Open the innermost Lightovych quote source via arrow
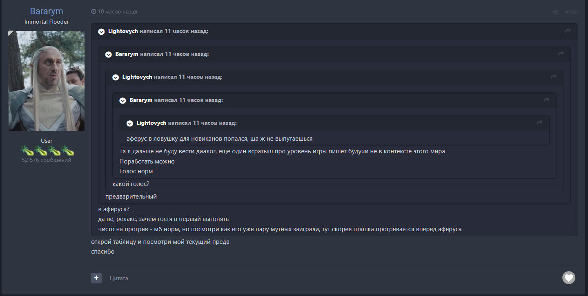Screen dimensions: 588x296 pos(540,123)
